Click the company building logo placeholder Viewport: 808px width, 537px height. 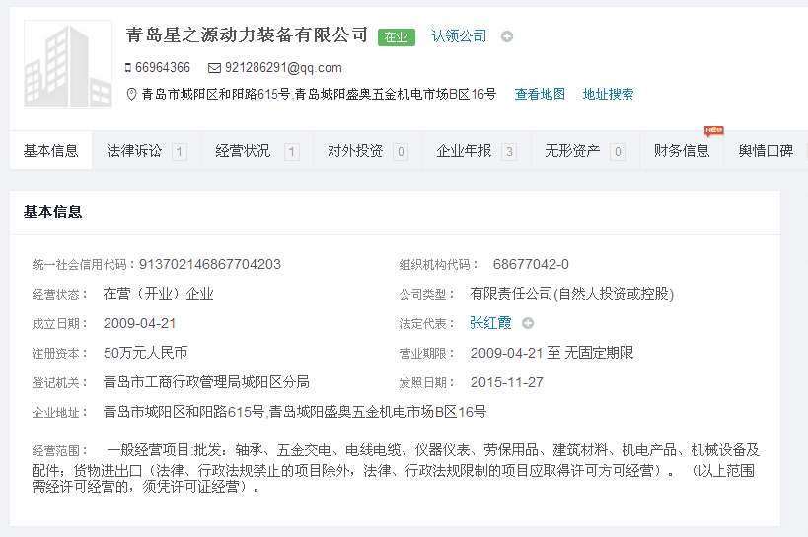pos(68,65)
